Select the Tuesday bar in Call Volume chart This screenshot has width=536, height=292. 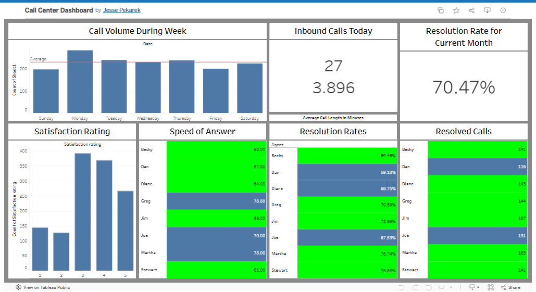pos(114,86)
